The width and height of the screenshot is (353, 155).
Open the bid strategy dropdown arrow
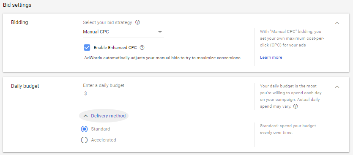coord(160,32)
